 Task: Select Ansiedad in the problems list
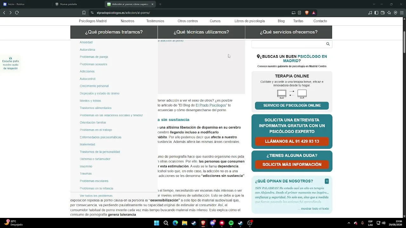pos(86,42)
